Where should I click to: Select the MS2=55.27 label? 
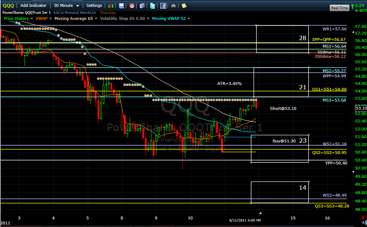[x=334, y=71]
